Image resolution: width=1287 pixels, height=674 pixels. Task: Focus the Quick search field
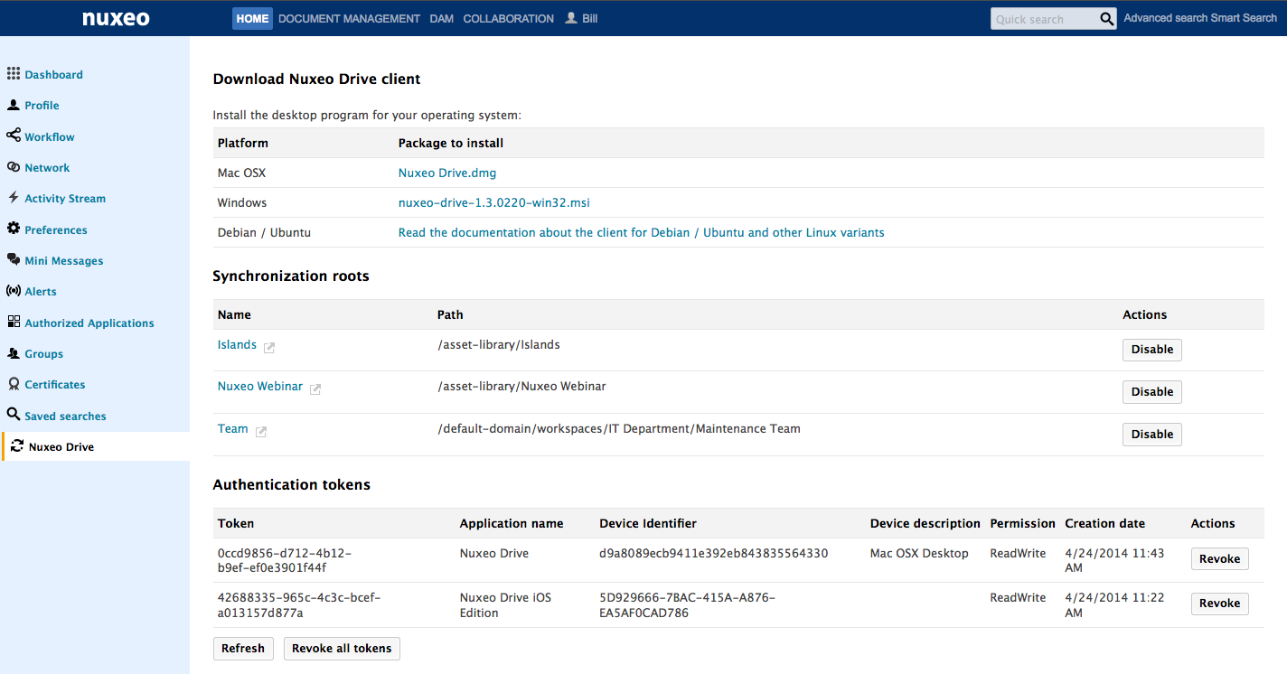pyautogui.click(x=1045, y=19)
